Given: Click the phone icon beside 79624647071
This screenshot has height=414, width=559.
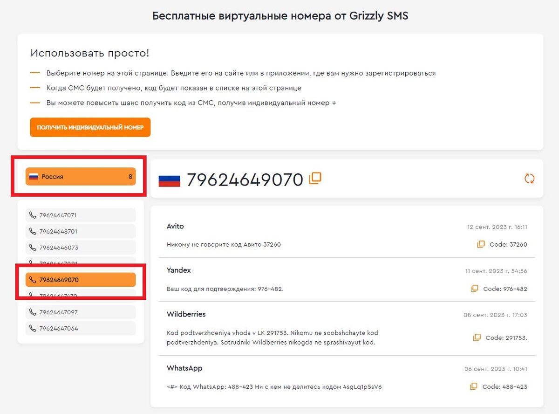Looking at the screenshot, I should point(33,215).
